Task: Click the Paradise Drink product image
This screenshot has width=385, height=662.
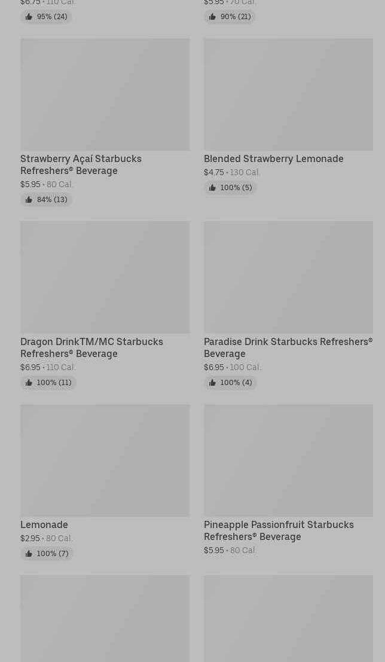Action: click(x=288, y=277)
